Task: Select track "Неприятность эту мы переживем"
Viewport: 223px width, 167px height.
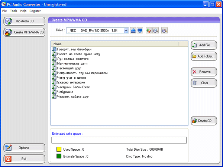Action: tap(80, 73)
